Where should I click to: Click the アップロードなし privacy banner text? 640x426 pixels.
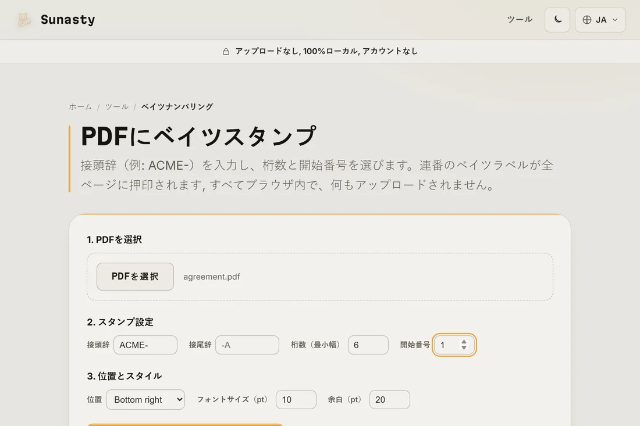pos(326,51)
